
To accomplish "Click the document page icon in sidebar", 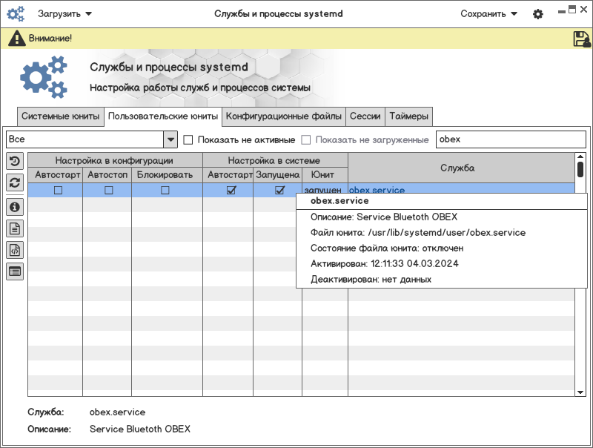I will click(x=15, y=228).
